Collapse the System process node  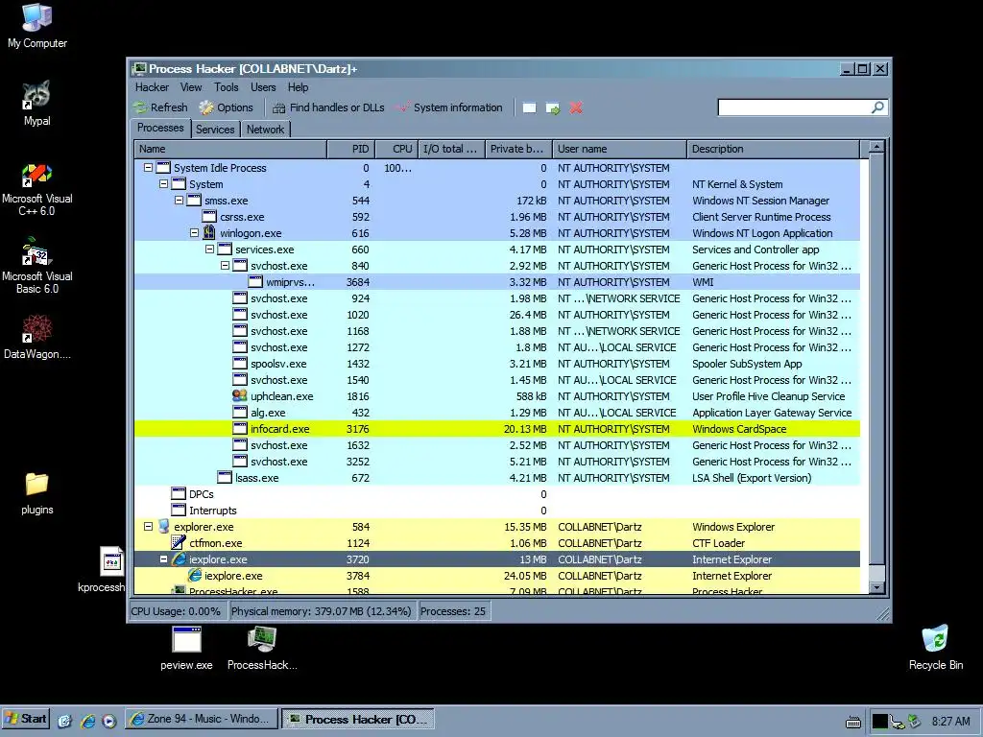pyautogui.click(x=163, y=183)
